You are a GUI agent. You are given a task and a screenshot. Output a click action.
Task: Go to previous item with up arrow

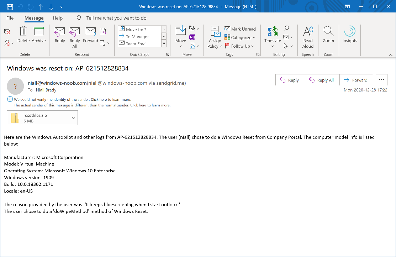(x=41, y=7)
